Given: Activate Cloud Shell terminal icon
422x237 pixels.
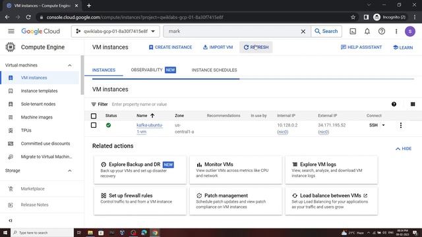Looking at the screenshot, I should coord(353,32).
